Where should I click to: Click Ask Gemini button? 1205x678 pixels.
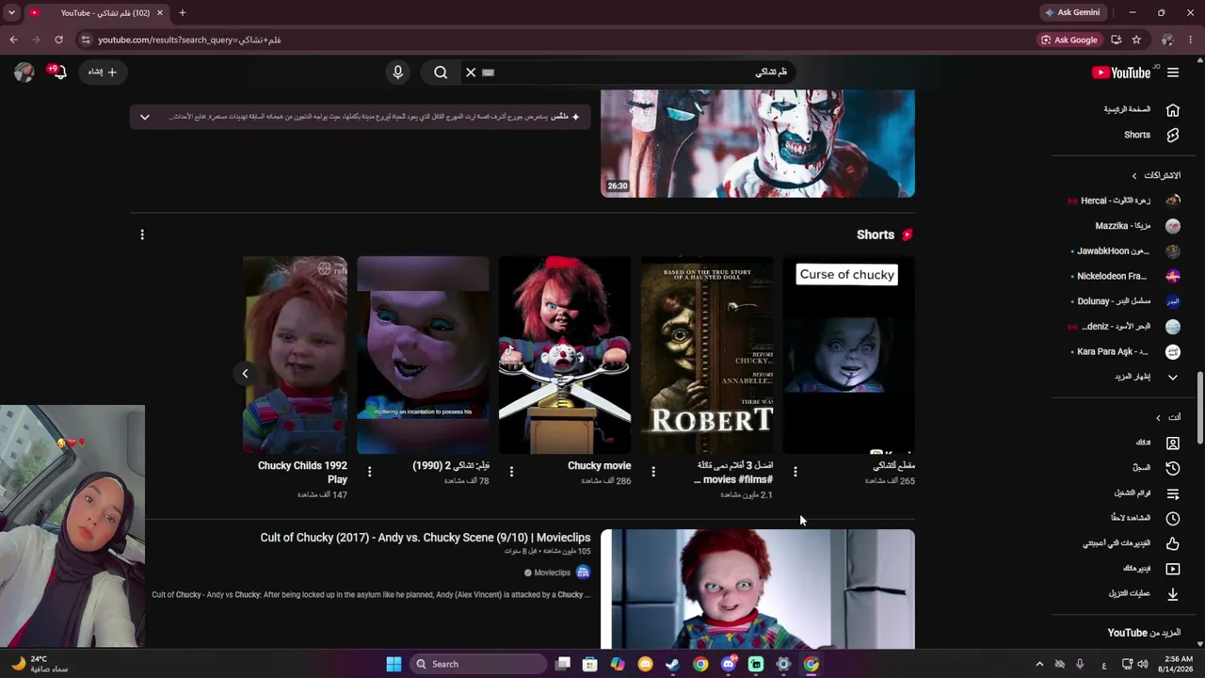tap(1072, 12)
